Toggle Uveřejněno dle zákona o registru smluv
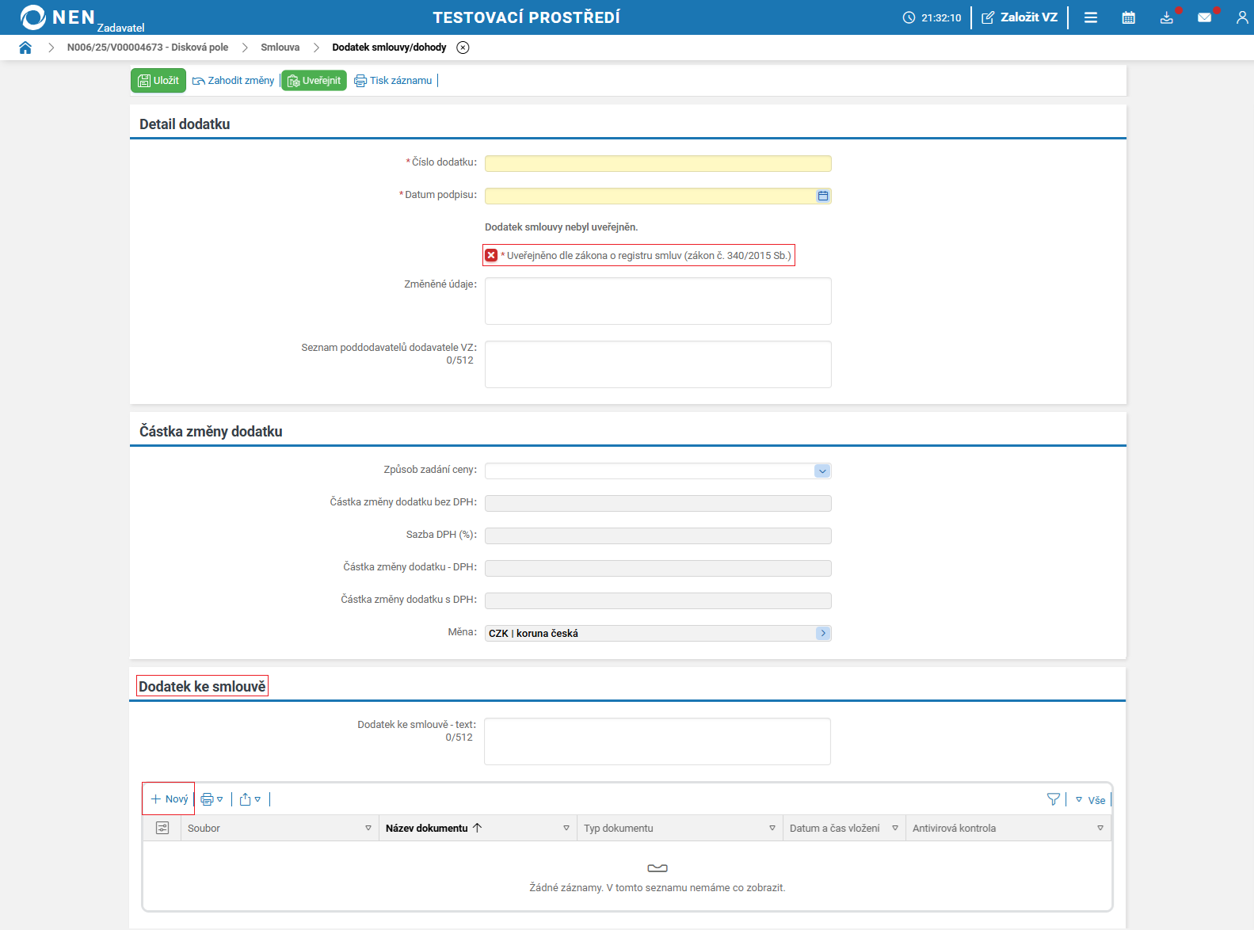 click(x=491, y=255)
